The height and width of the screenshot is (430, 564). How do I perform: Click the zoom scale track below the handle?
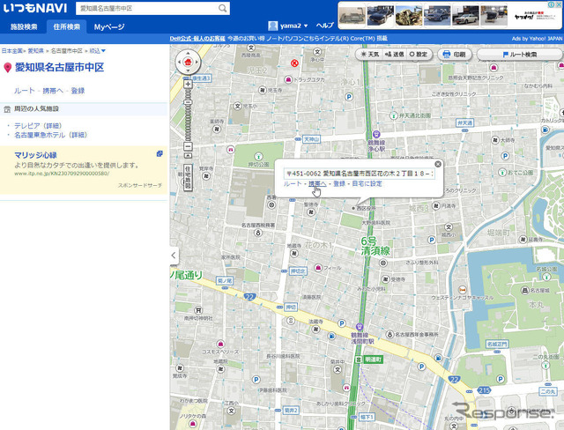188,122
